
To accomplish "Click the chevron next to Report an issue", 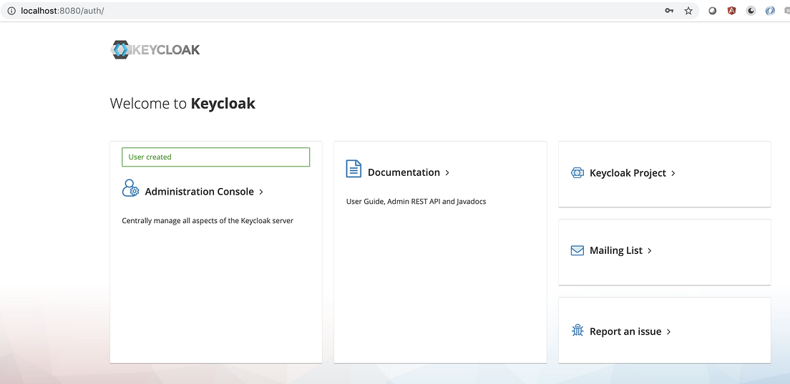I will coord(668,332).
